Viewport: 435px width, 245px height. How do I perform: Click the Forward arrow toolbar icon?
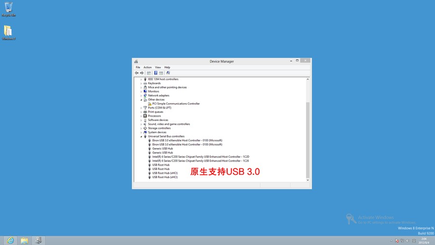(142, 73)
